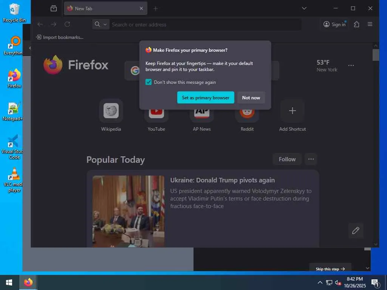Uncheck Don't show this message again
Screen dimensions: 387x290
click(149, 82)
